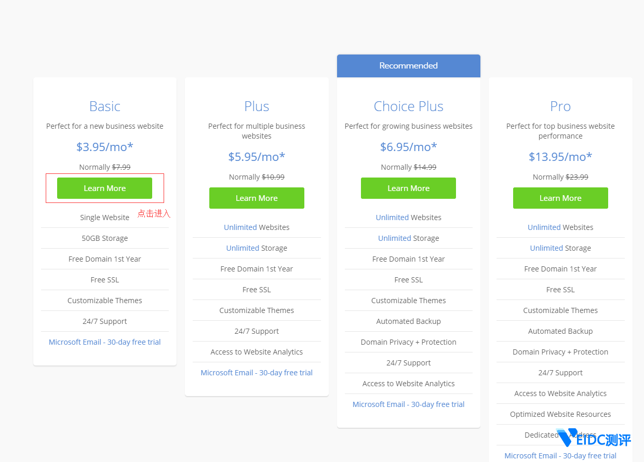Open Microsoft Email trial link in Basic plan
This screenshot has width=644, height=462.
(104, 342)
